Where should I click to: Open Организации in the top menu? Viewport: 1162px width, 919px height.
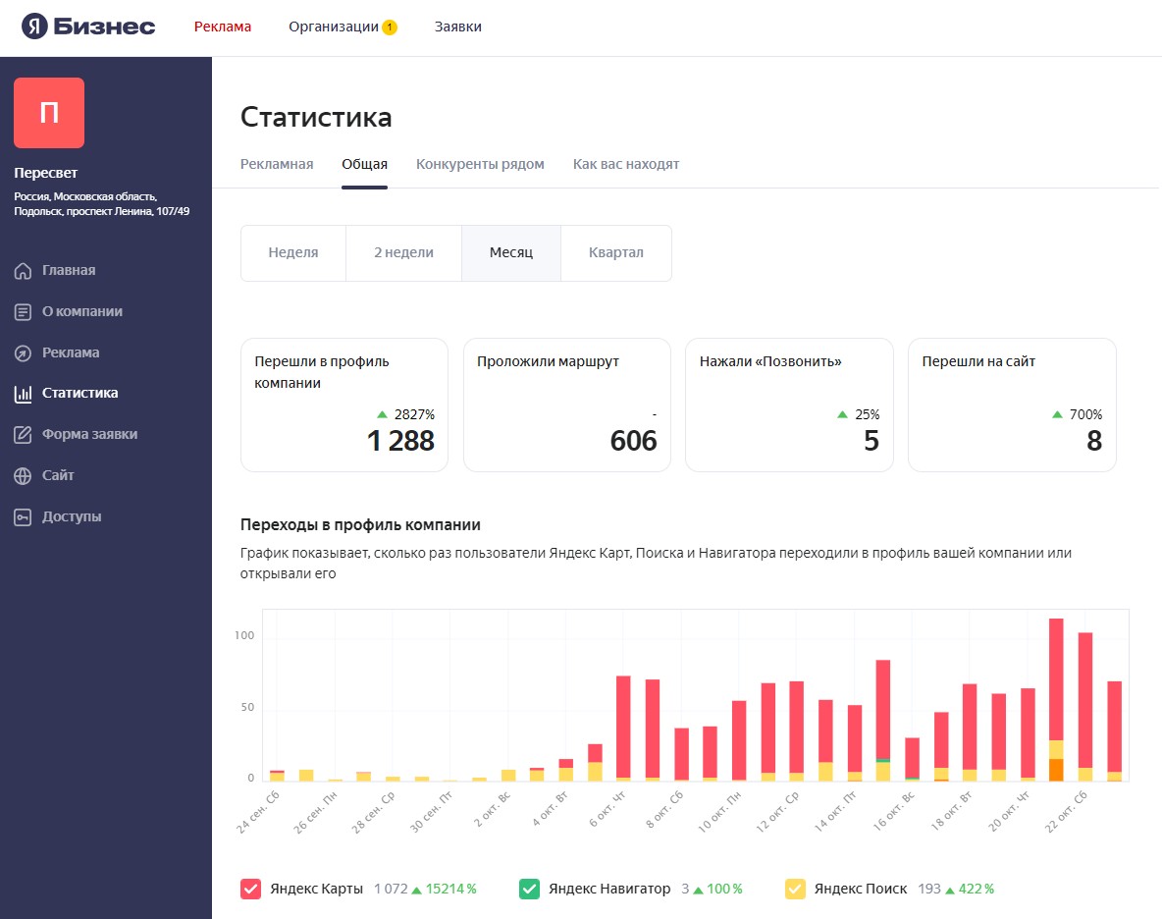[334, 27]
